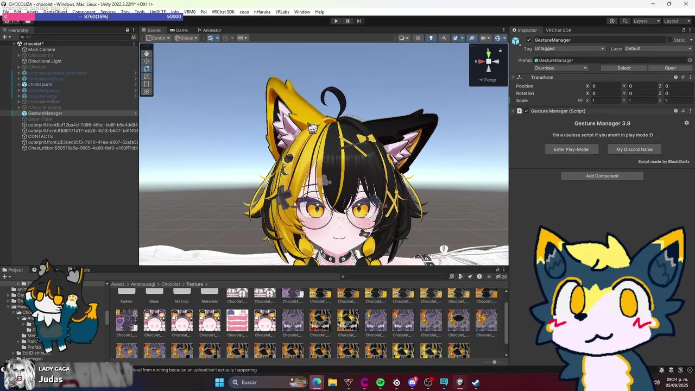Open the Help menu

(320, 12)
